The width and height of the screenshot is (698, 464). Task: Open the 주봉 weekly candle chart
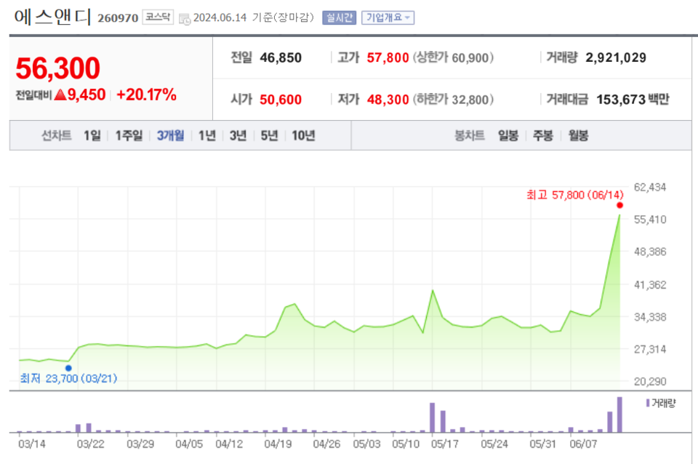pos(542,136)
